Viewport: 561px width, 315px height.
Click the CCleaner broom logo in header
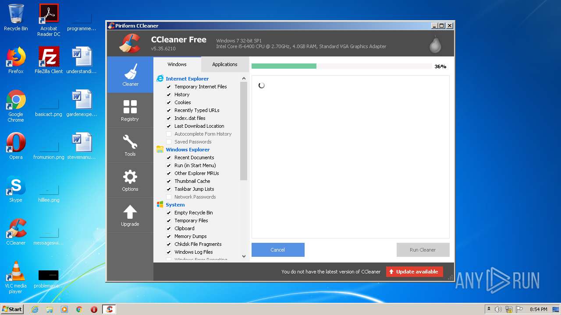[x=130, y=43]
